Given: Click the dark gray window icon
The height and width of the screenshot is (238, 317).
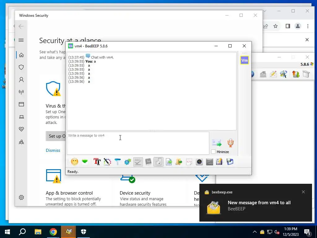Looking at the screenshot, I should [210, 162].
